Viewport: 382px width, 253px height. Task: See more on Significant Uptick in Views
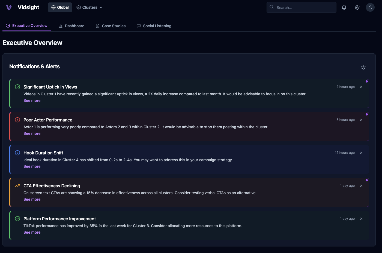coord(32,100)
